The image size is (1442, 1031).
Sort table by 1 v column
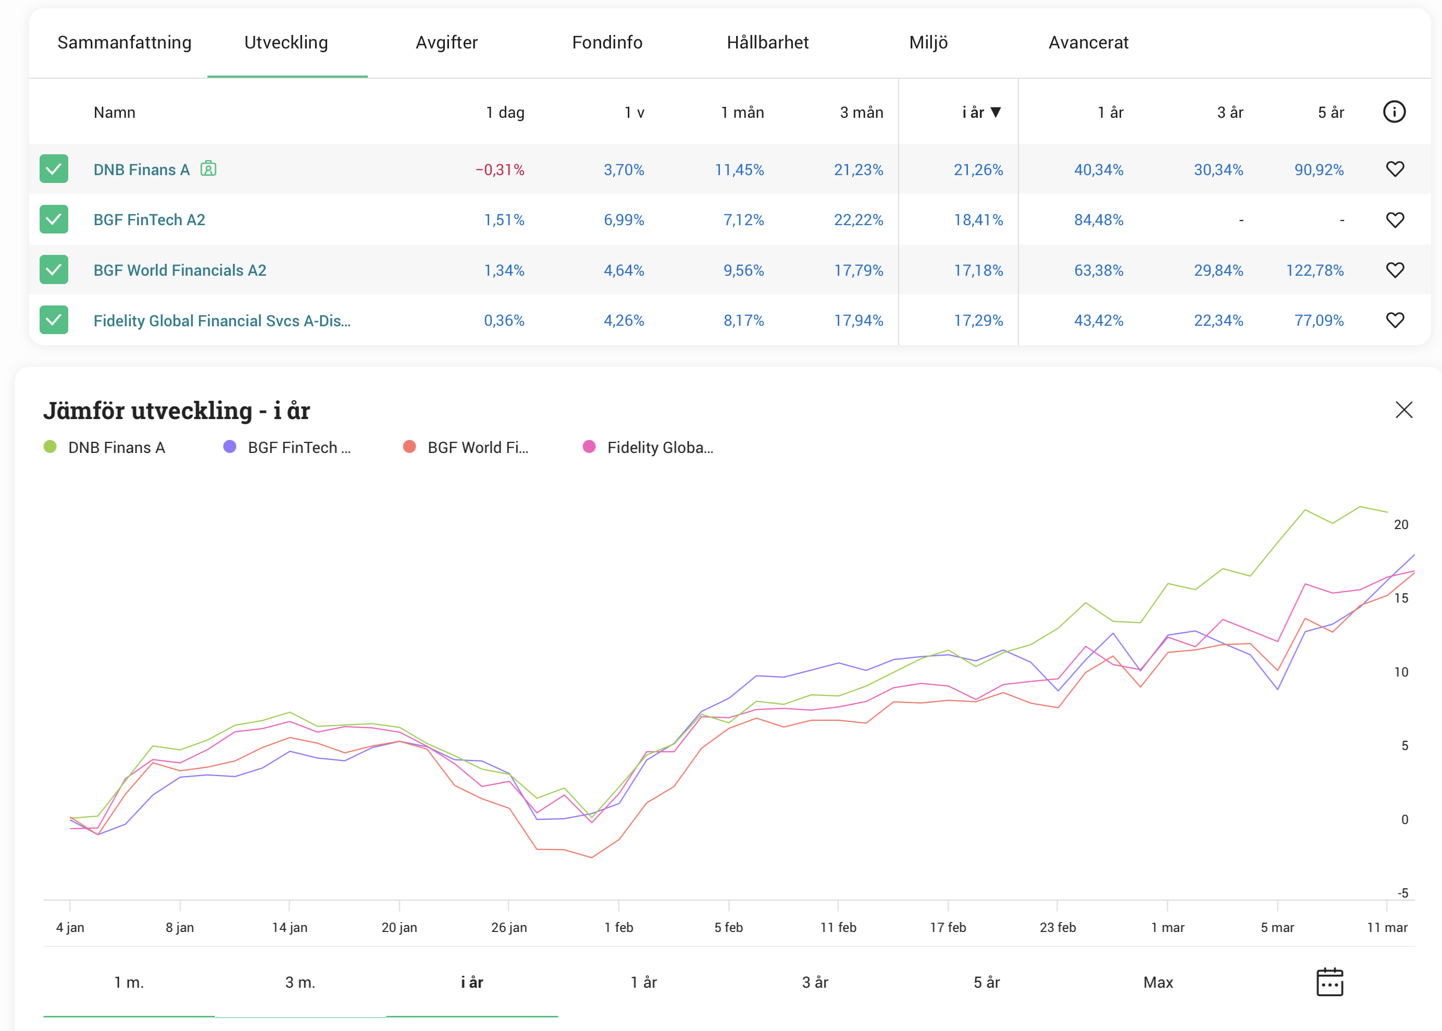(x=635, y=113)
